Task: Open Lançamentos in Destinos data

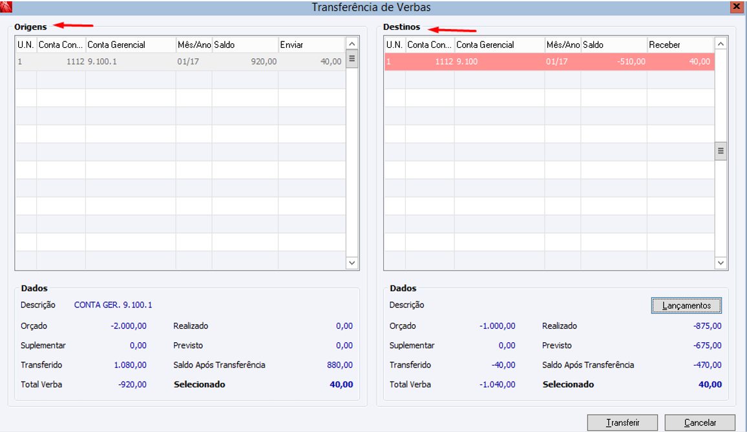Action: [686, 305]
